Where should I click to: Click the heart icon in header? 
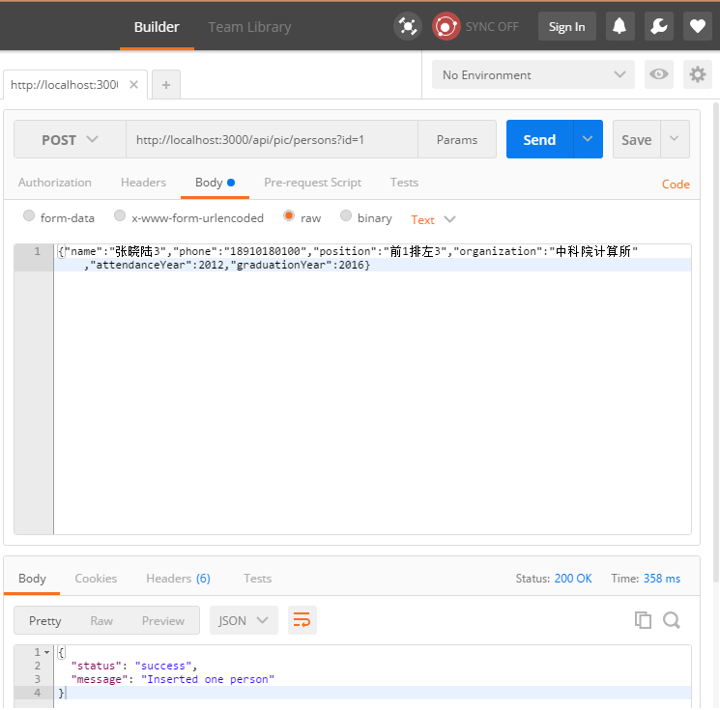click(698, 26)
